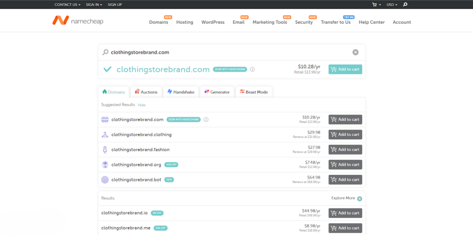Switch to the Generator tab
Viewport: 473px width, 235px height.
[217, 92]
